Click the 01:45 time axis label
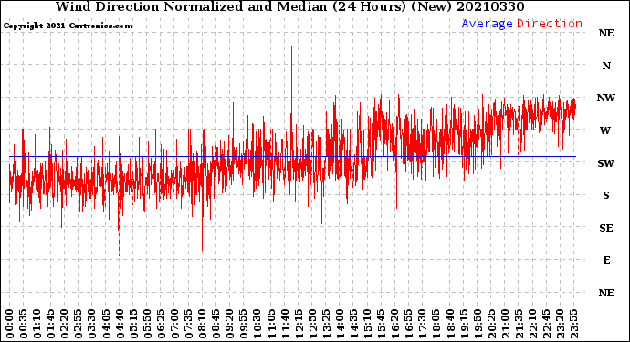The image size is (630, 342). pos(51,324)
